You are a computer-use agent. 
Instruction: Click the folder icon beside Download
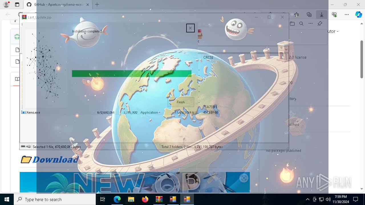pos(26,159)
